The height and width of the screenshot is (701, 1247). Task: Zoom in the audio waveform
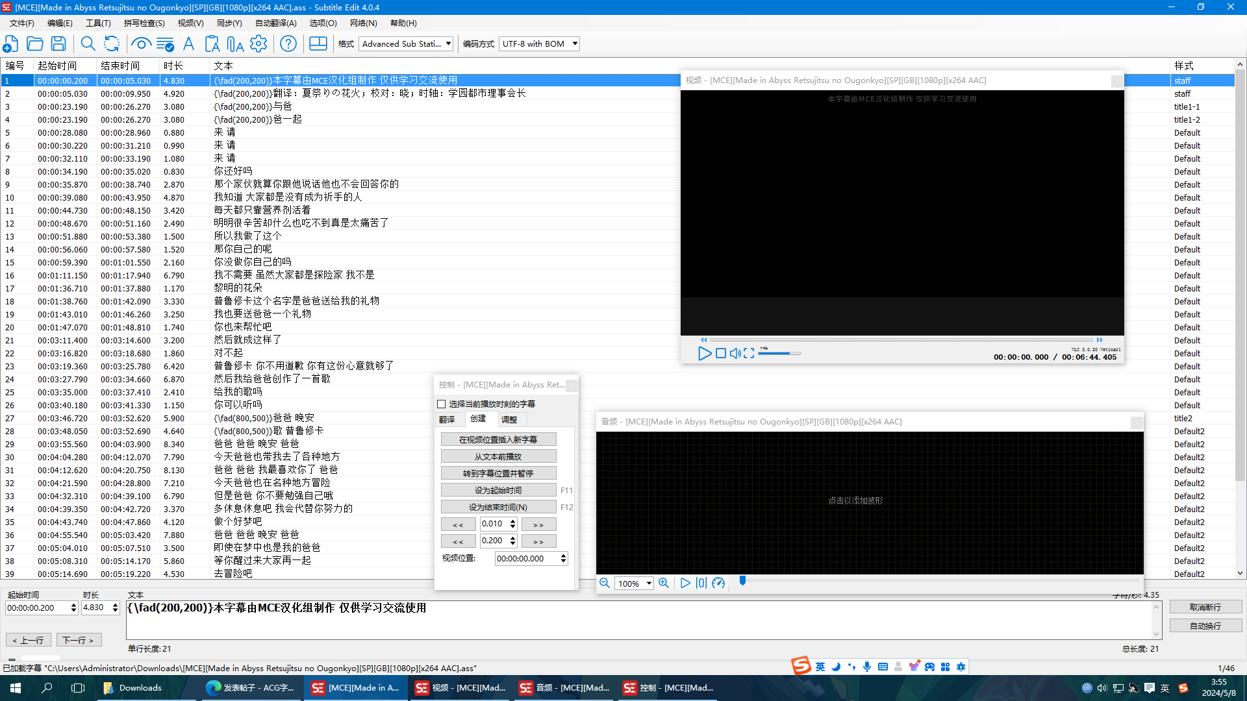click(664, 583)
